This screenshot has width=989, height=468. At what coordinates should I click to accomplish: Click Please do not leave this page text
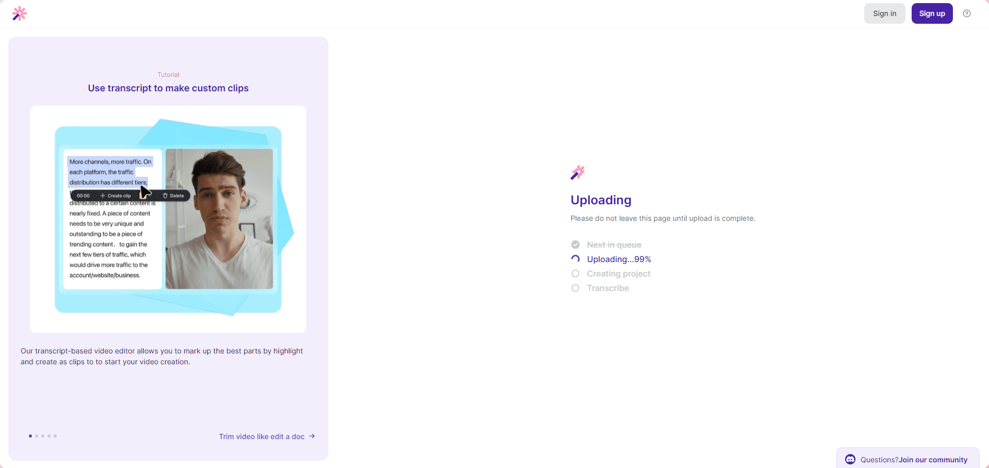[x=663, y=218]
